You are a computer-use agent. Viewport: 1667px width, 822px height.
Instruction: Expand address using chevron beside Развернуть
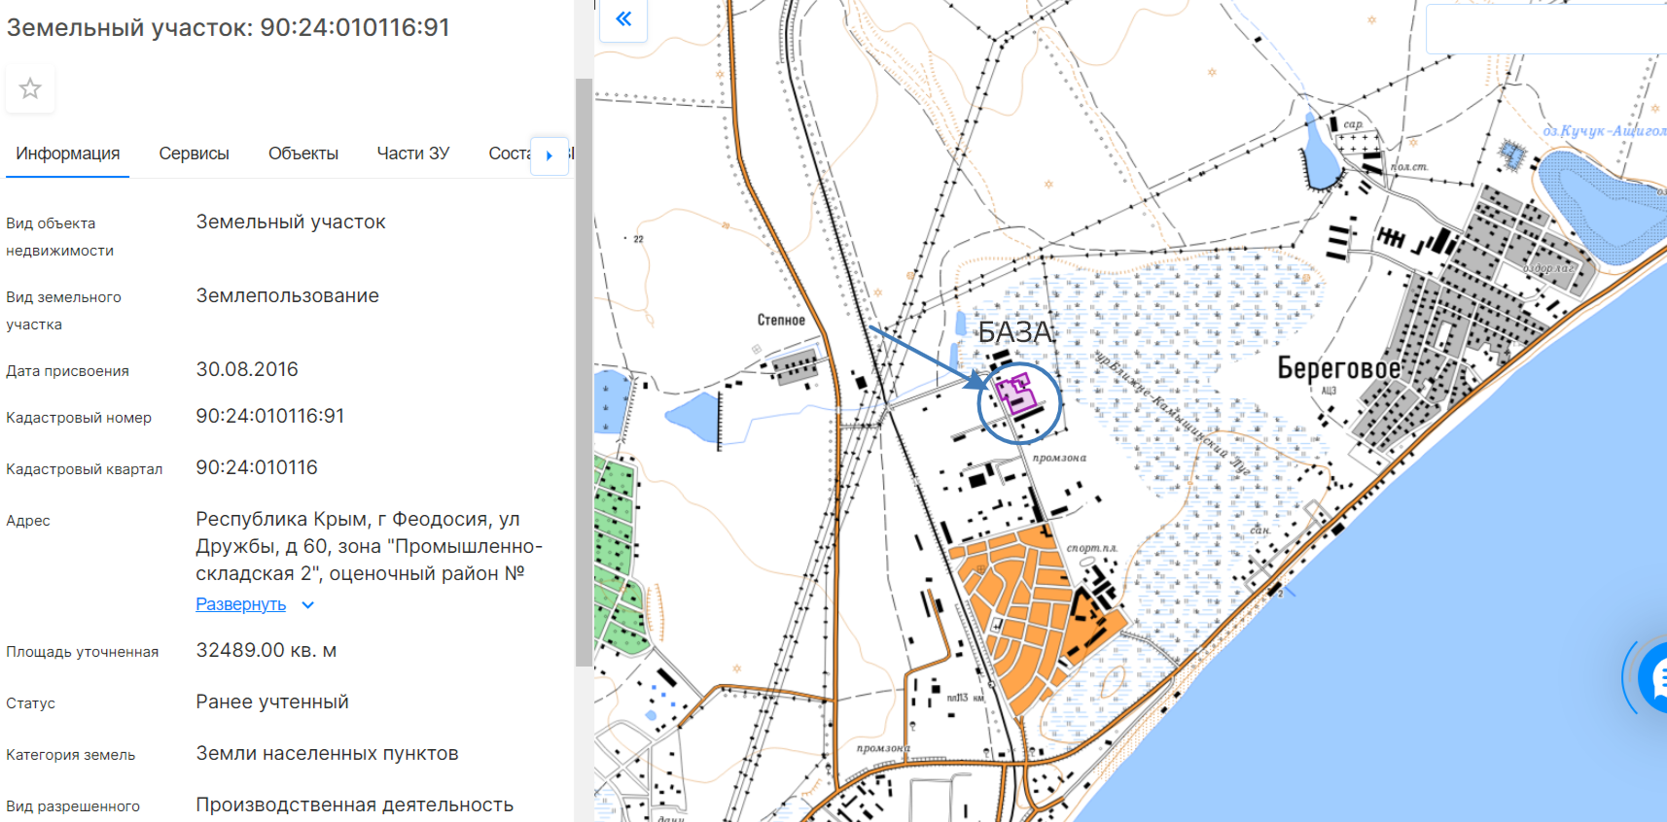pyautogui.click(x=308, y=605)
